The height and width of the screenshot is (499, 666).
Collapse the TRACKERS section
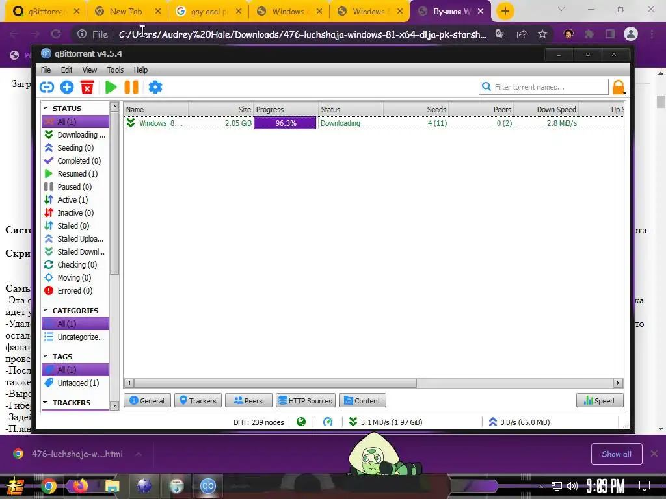click(x=46, y=402)
